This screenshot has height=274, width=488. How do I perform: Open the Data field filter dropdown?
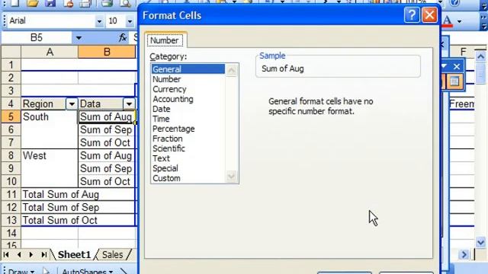point(129,104)
